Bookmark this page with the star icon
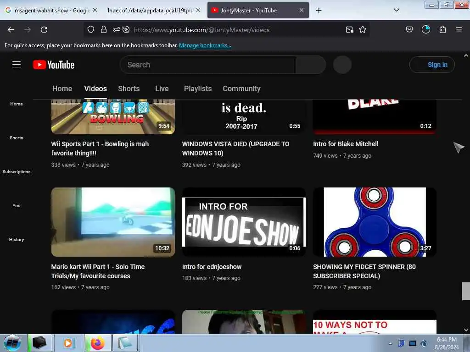 pos(363,29)
